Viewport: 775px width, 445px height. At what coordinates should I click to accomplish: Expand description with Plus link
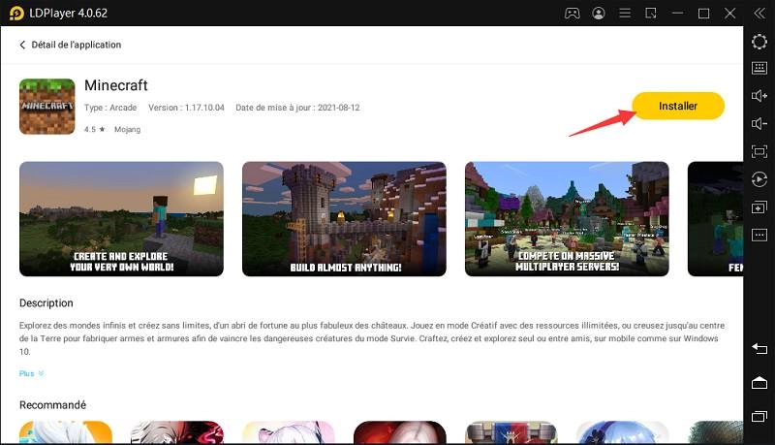[31, 373]
